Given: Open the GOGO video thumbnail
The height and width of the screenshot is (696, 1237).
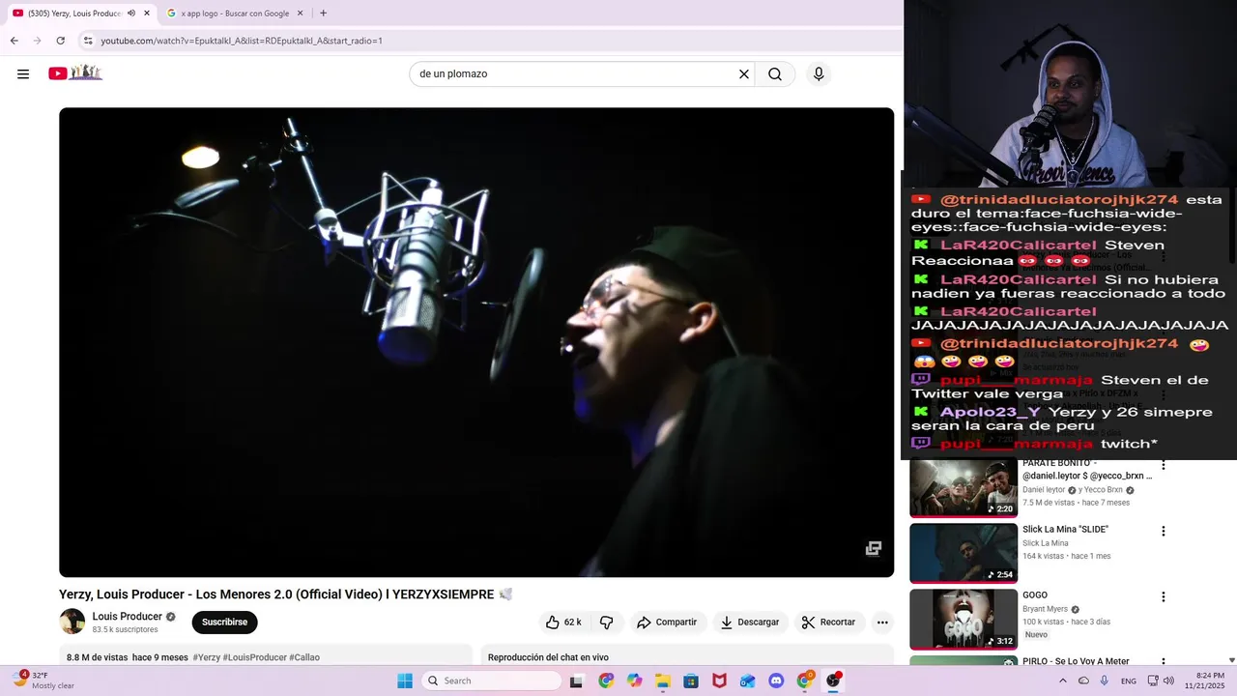Looking at the screenshot, I should click(964, 619).
